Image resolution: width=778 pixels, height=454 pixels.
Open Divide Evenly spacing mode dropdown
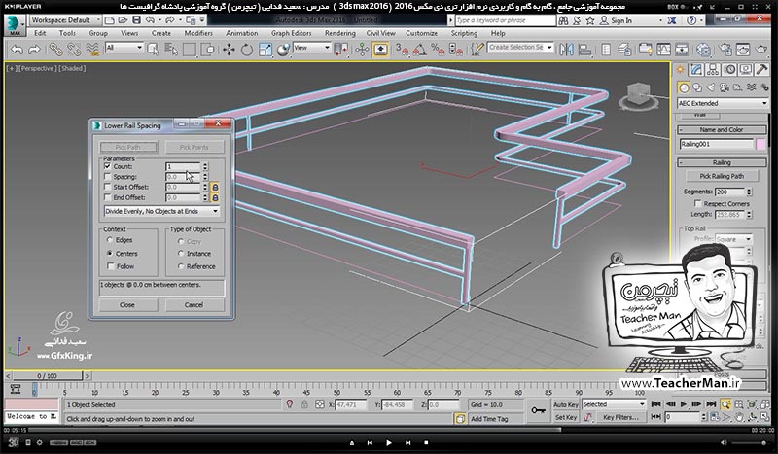point(161,211)
